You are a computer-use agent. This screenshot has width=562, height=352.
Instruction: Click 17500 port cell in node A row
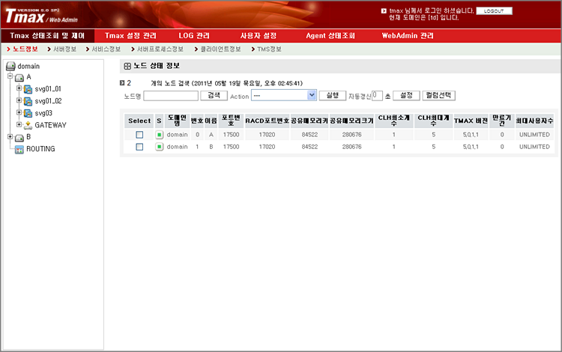(x=232, y=135)
